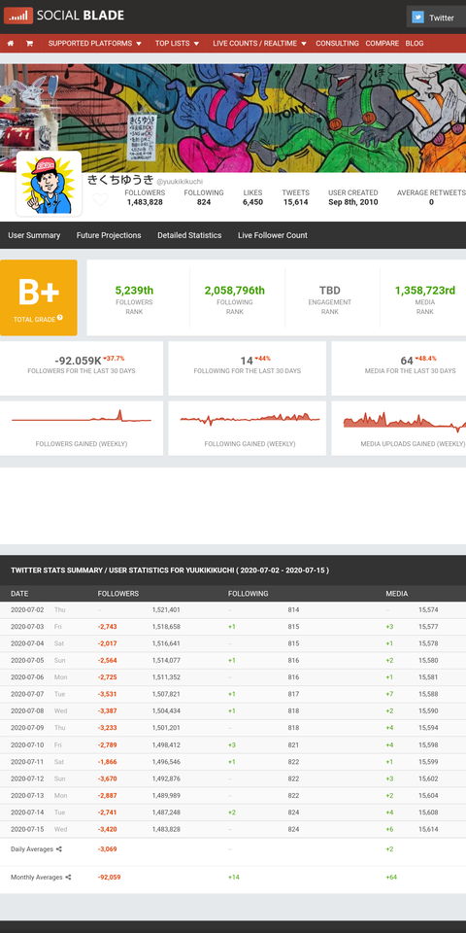This screenshot has height=933, width=466.
Task: Click the FOLLOWERS column header
Action: (118, 594)
